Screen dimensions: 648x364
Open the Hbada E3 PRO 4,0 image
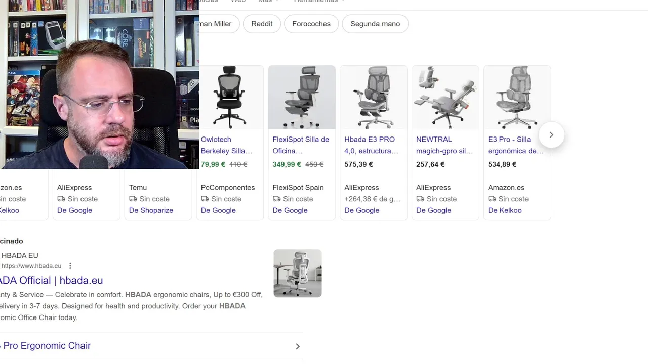pyautogui.click(x=374, y=98)
